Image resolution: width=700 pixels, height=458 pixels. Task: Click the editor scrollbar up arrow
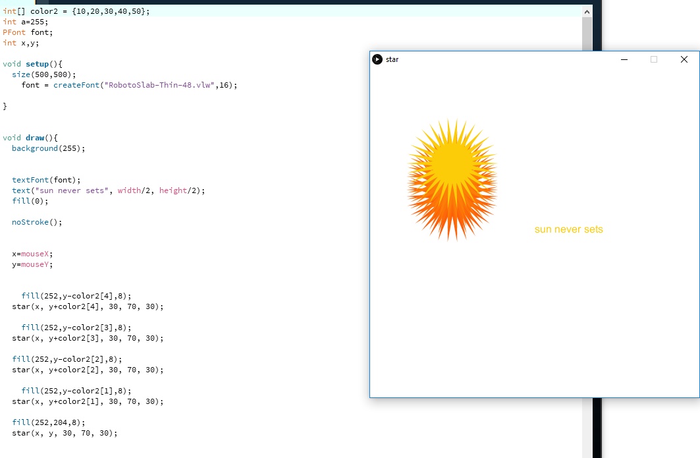coord(587,12)
